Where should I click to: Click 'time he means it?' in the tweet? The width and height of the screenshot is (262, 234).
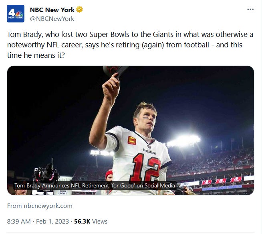(x=36, y=55)
